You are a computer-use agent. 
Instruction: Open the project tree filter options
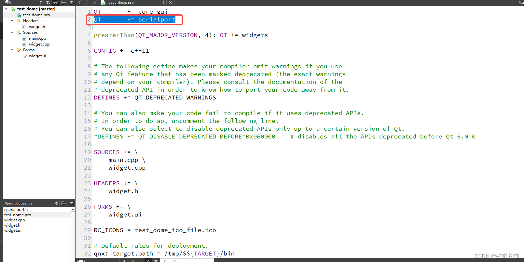pos(48,3)
